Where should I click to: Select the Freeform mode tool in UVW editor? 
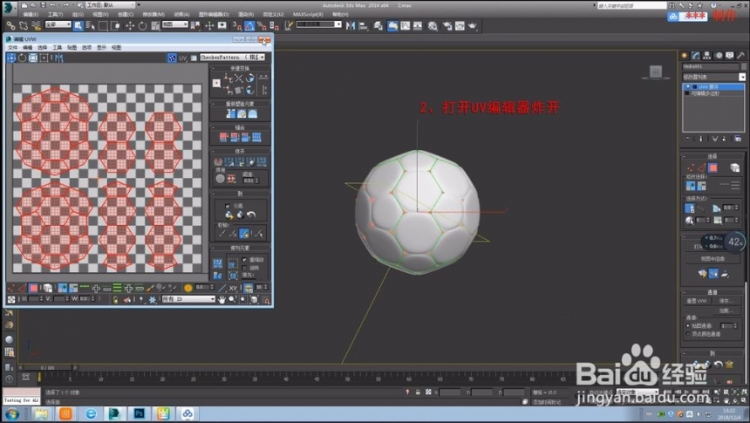click(x=44, y=58)
